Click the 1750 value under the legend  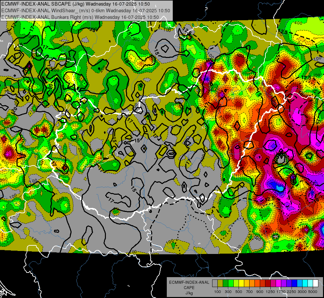(281, 292)
